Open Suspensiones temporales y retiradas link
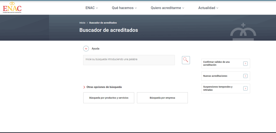Image resolution: width=276 pixels, height=133 pixels. tap(226, 88)
